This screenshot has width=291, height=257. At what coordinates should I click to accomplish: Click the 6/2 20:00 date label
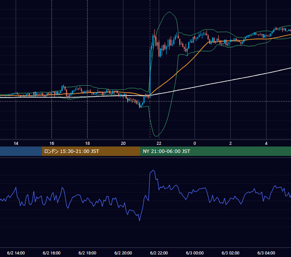point(123,253)
